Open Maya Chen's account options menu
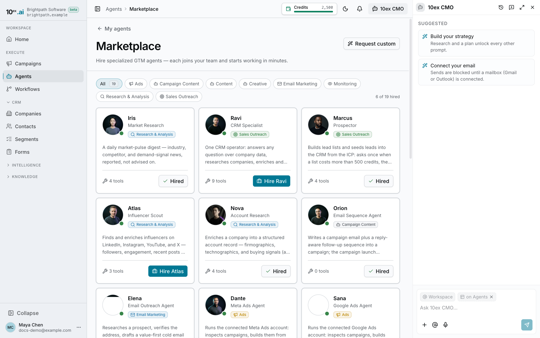Viewport: 540px width, 338px height. pos(79,327)
